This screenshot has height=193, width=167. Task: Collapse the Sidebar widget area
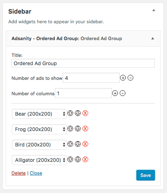(154, 10)
